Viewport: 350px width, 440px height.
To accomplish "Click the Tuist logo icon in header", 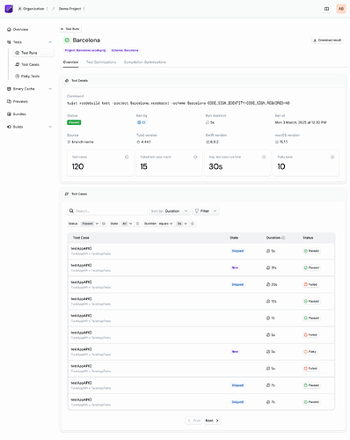I will point(9,9).
